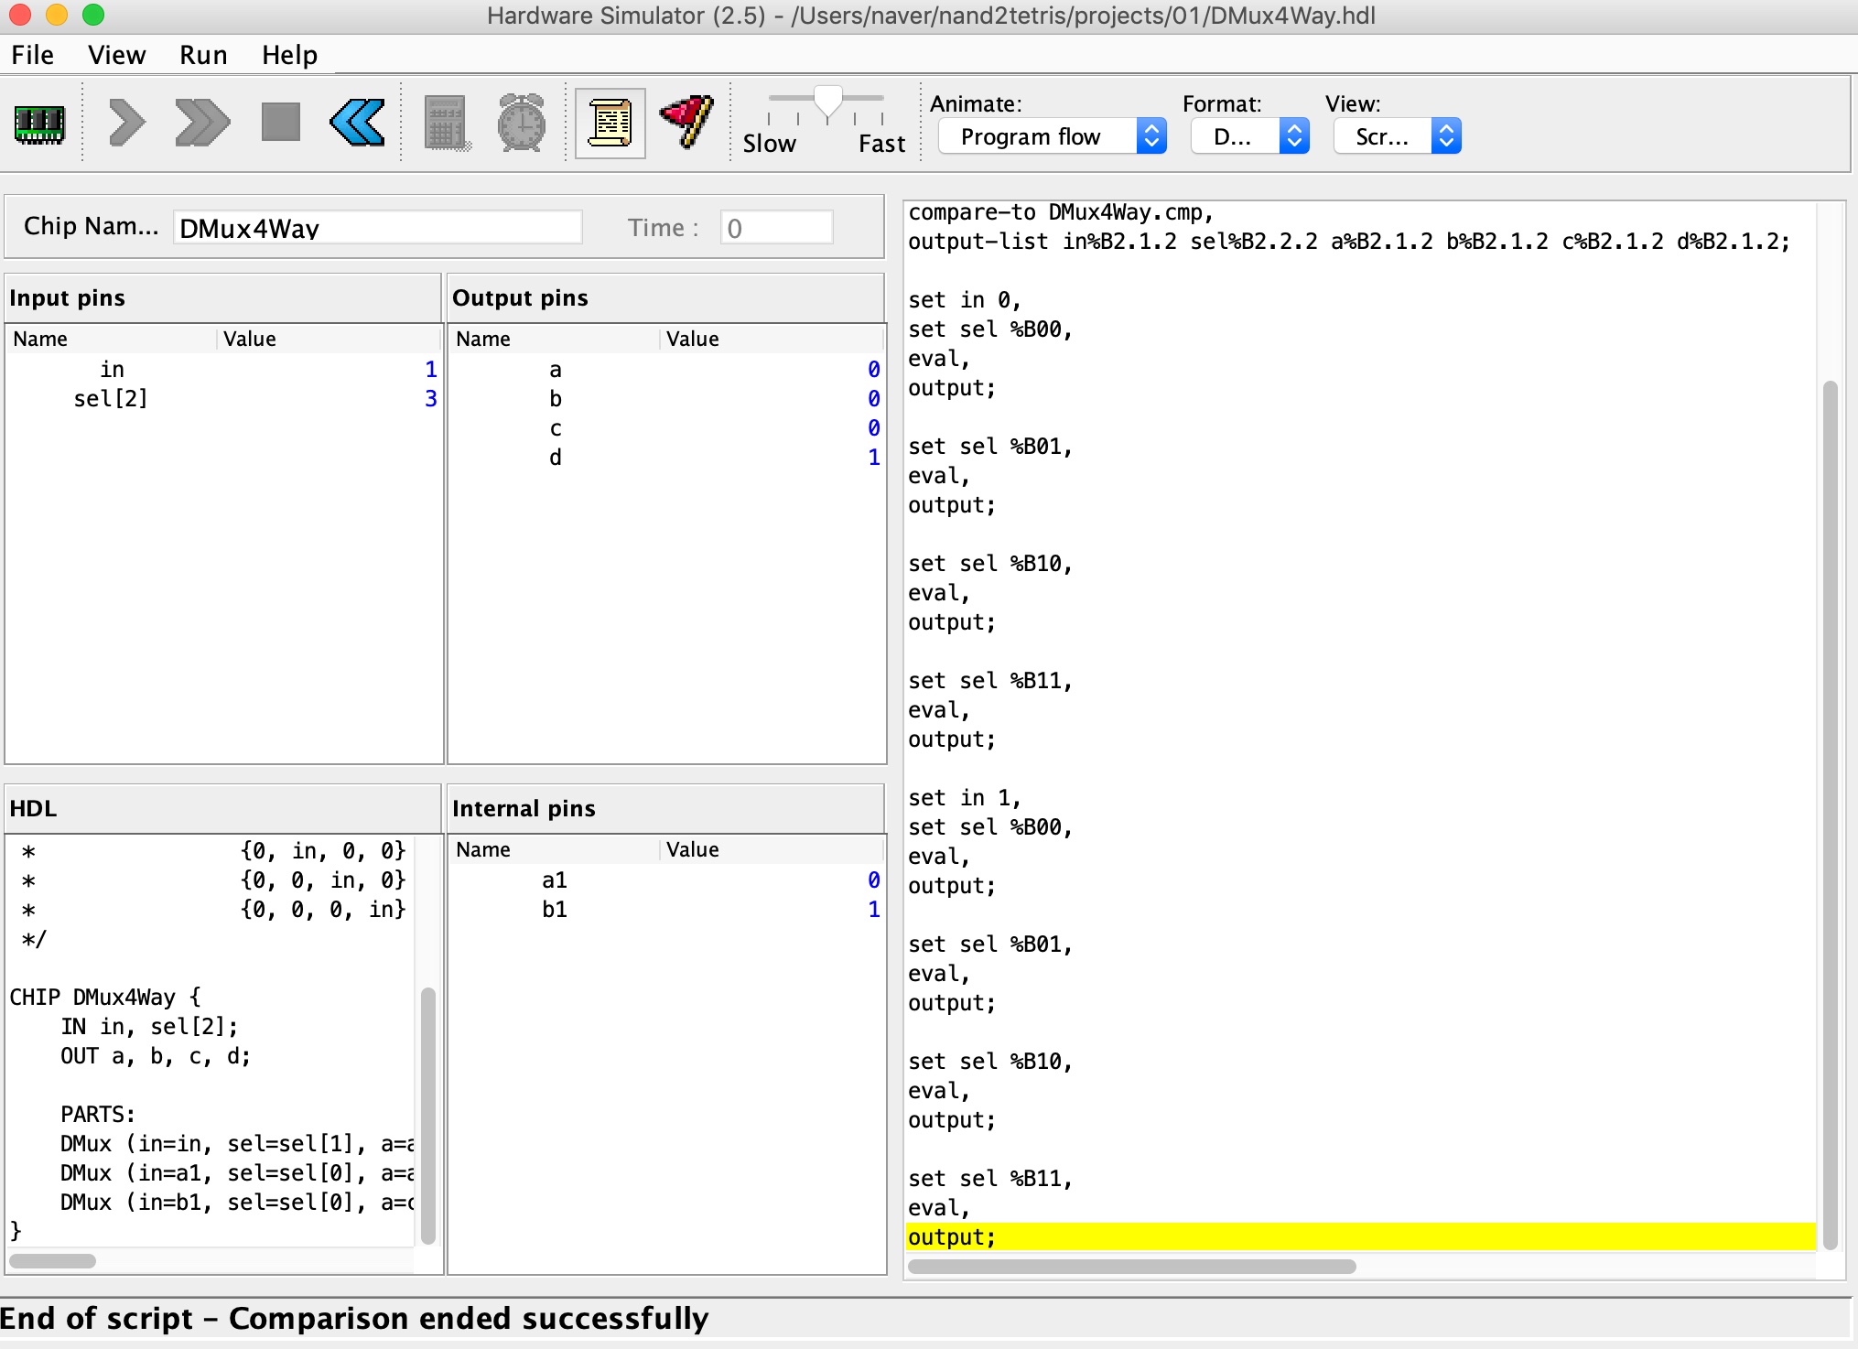Open the Animate Program flow dropdown
This screenshot has width=1858, height=1349.
tap(1053, 137)
